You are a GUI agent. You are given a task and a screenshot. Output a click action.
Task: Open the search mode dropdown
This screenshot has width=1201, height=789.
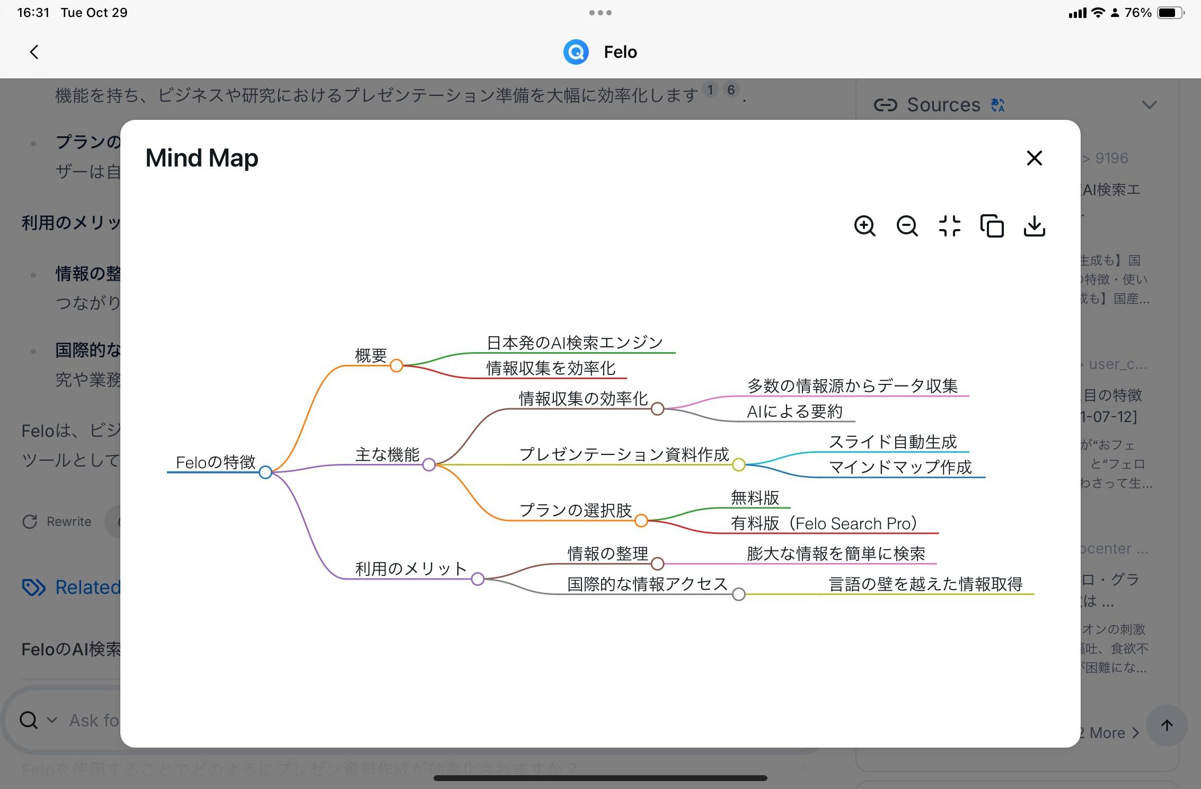click(51, 720)
